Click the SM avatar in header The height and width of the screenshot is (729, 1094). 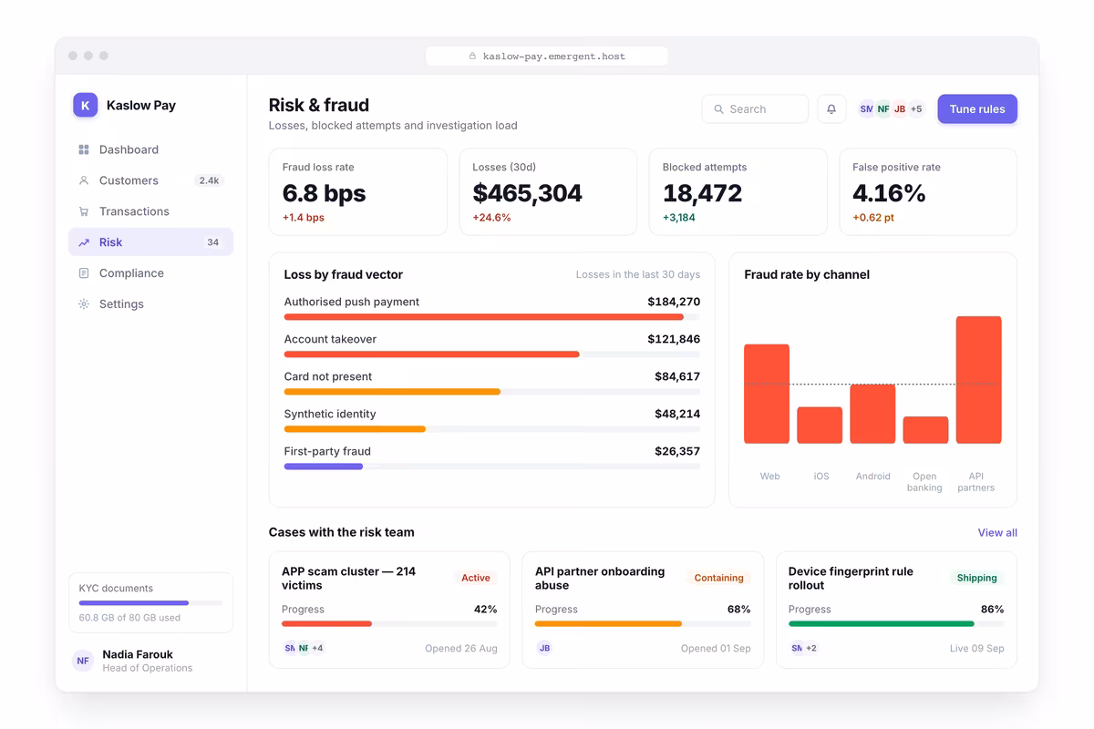[x=867, y=109]
